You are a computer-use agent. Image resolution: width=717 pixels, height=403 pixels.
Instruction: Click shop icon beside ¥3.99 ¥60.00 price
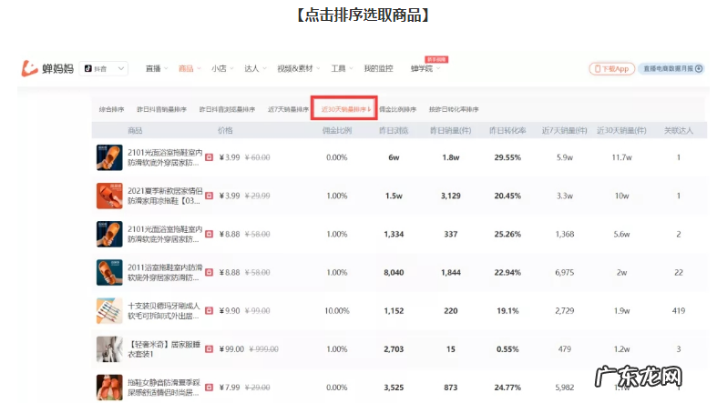tap(209, 157)
